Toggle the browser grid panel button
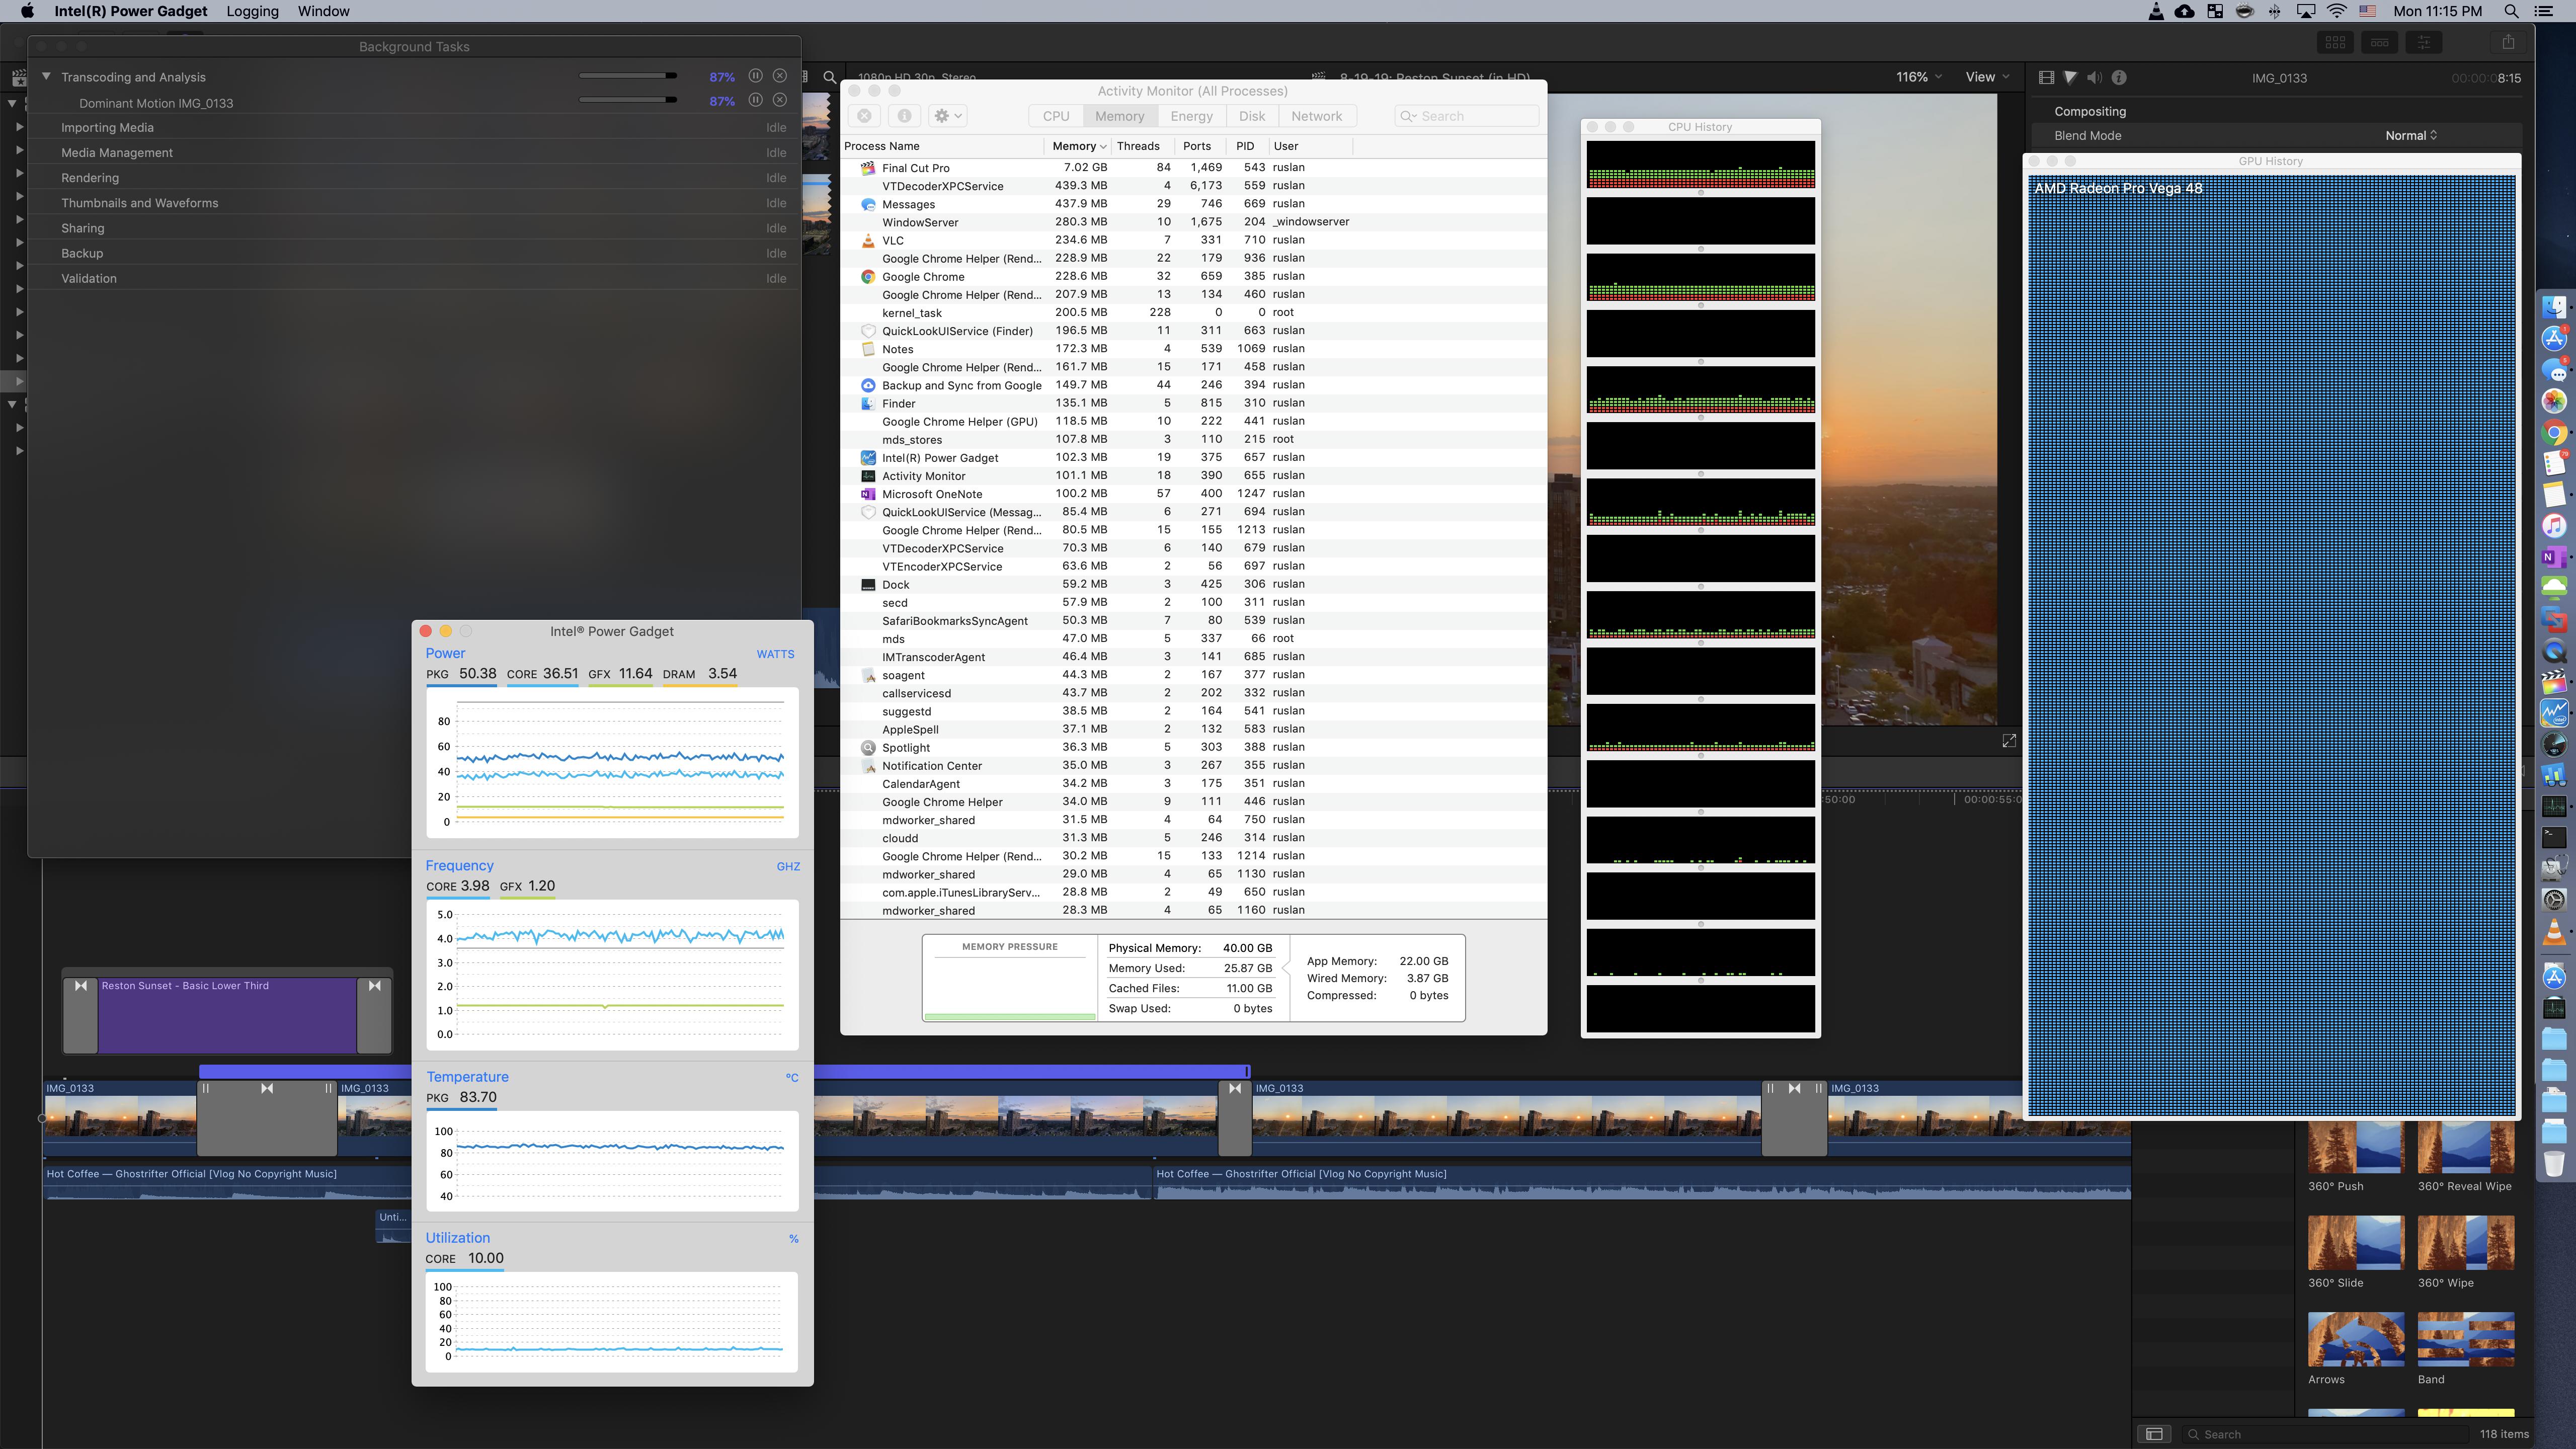 (2336, 42)
